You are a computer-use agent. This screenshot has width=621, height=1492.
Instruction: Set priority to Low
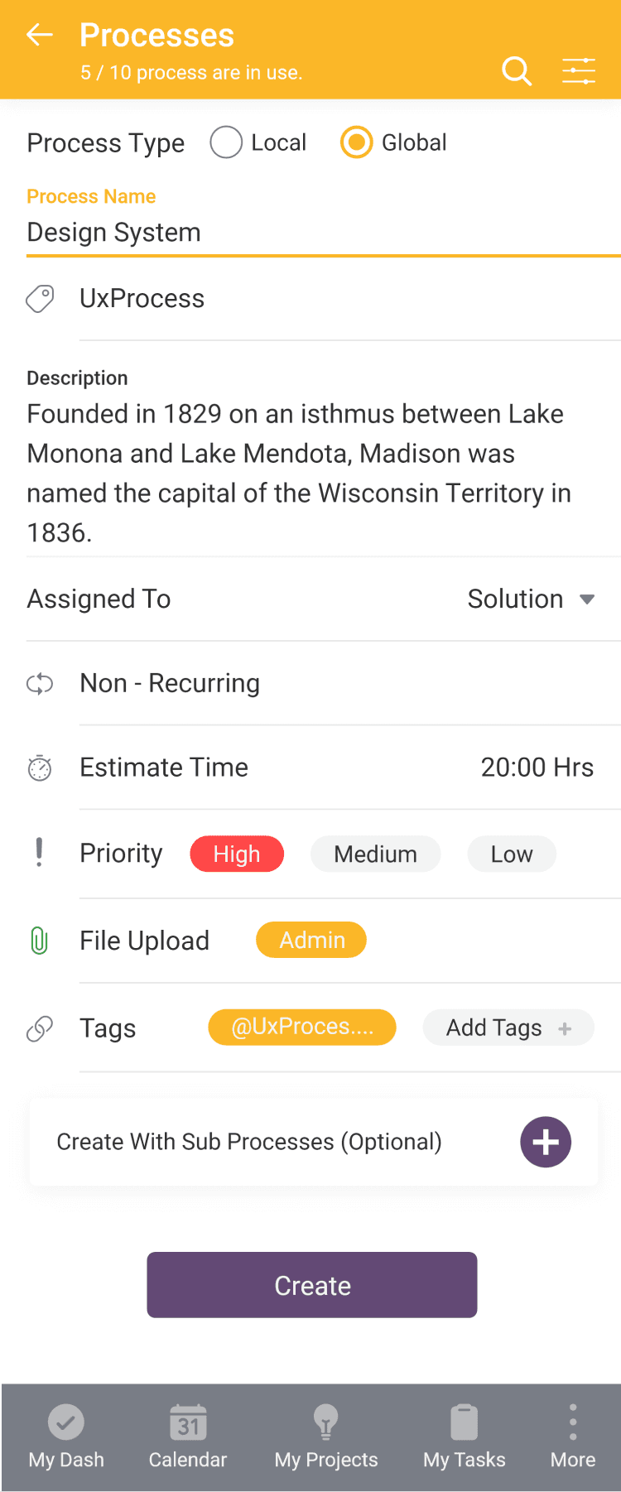point(512,854)
